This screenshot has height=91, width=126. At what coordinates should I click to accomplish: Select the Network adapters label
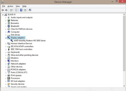tap(18, 64)
